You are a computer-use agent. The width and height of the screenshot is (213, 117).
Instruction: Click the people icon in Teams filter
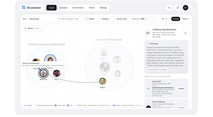tap(25, 28)
